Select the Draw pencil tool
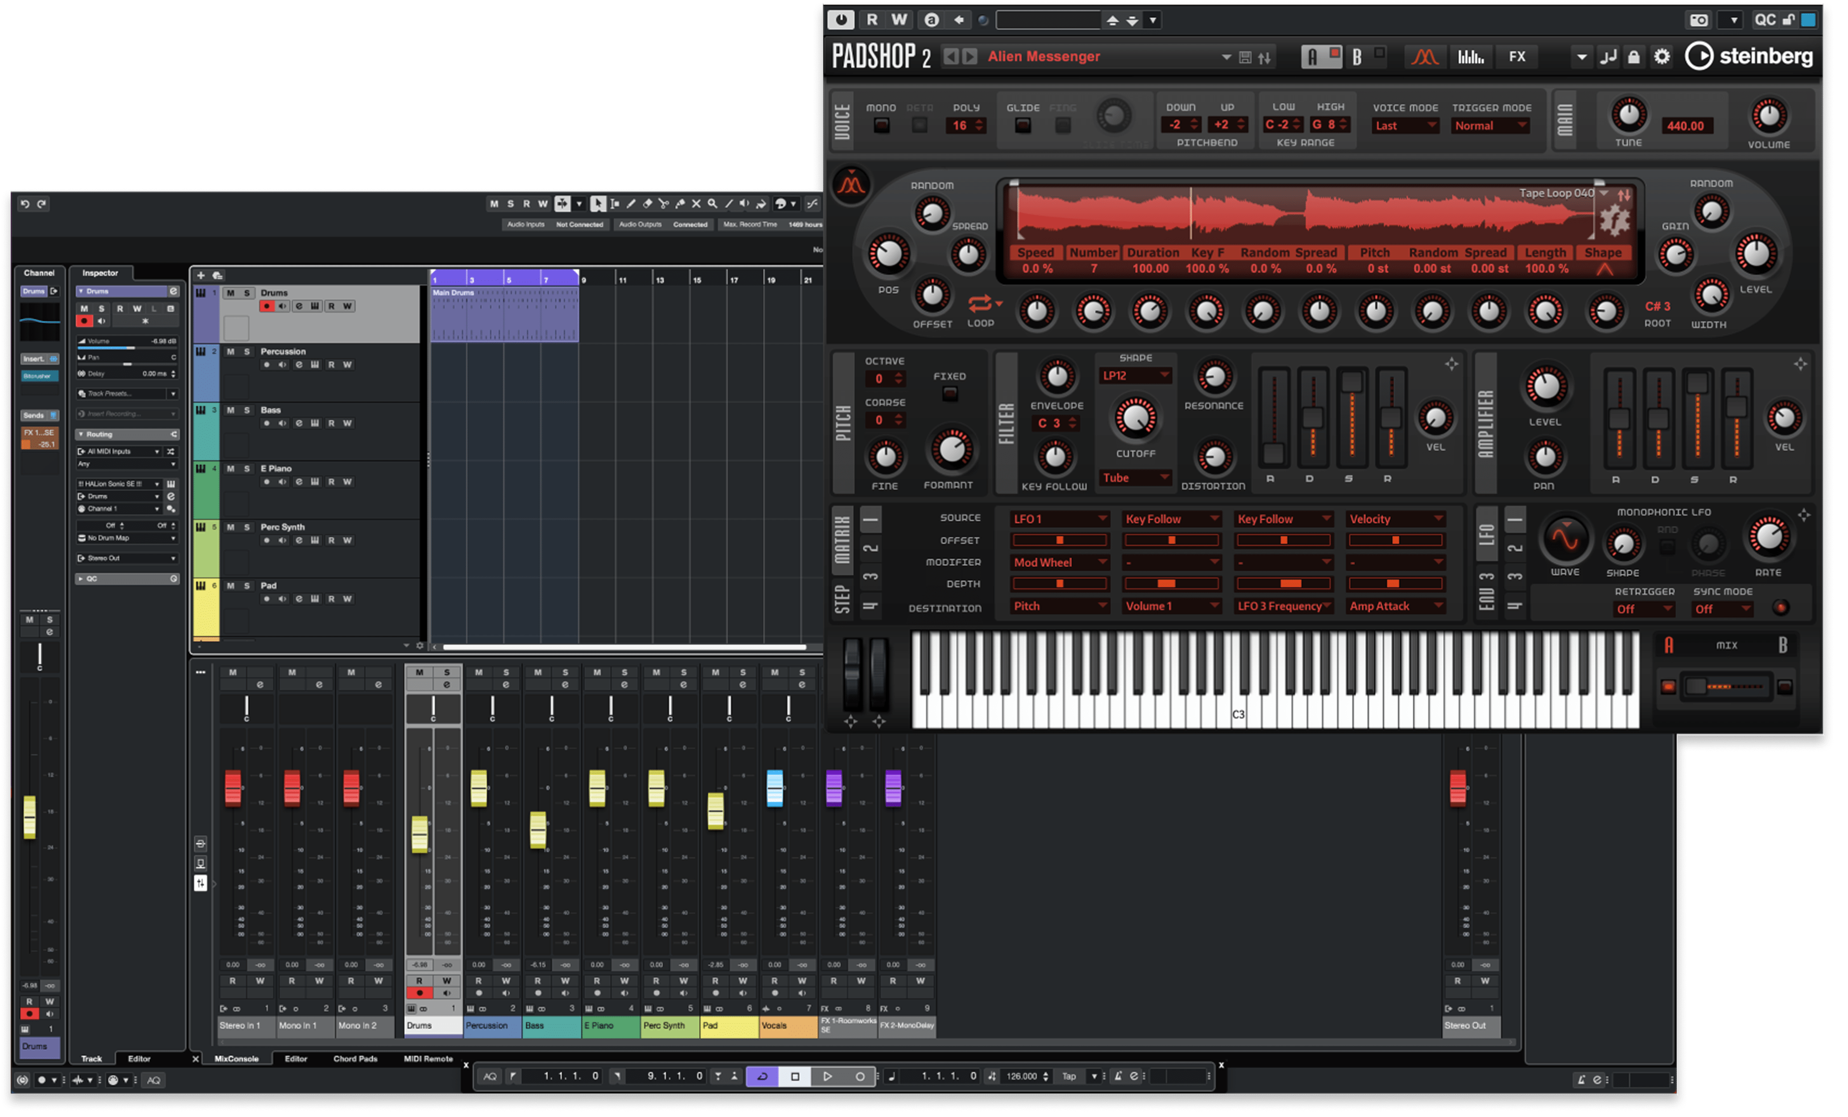1848x1117 pixels. 631,204
